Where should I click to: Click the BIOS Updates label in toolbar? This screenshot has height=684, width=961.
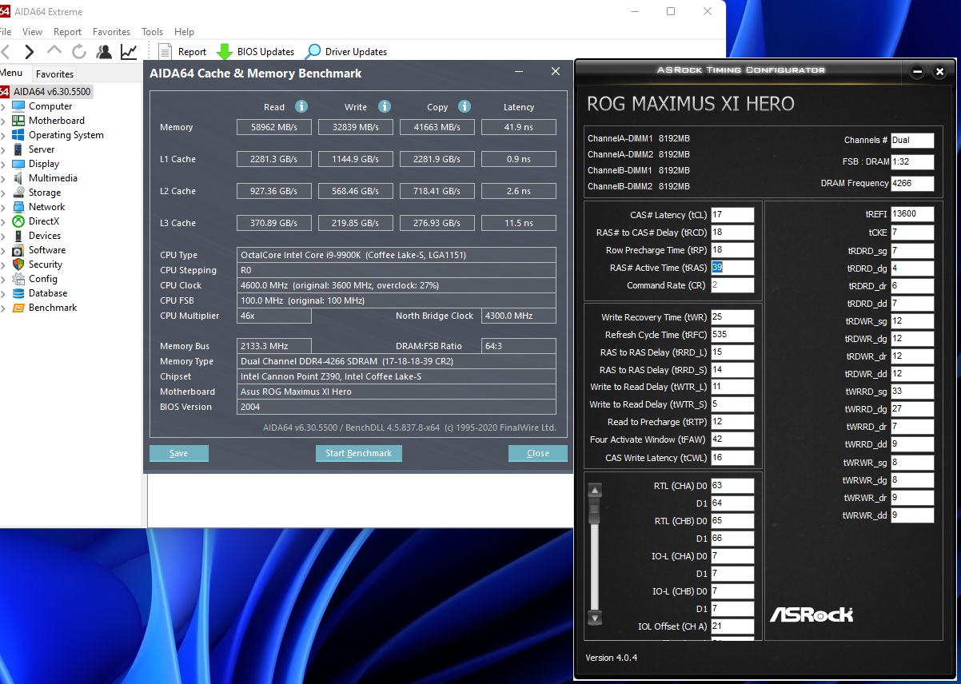(265, 52)
